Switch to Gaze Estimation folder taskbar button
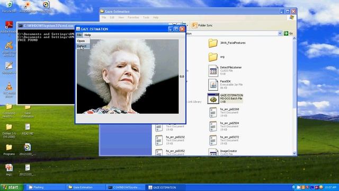The height and width of the screenshot is (191, 339). tap(86, 187)
